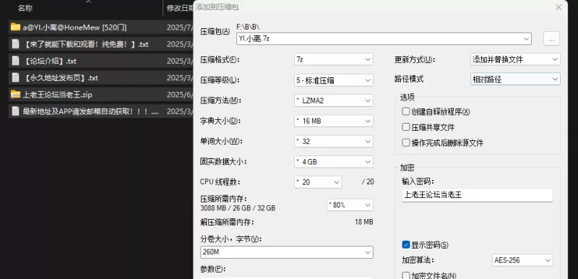Open 路径模式 dropdown showing 相对路径
The image size is (578, 279).
point(515,79)
